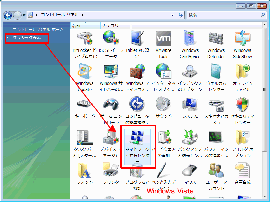Click コントロール パネル in address bar

(x=60, y=15)
